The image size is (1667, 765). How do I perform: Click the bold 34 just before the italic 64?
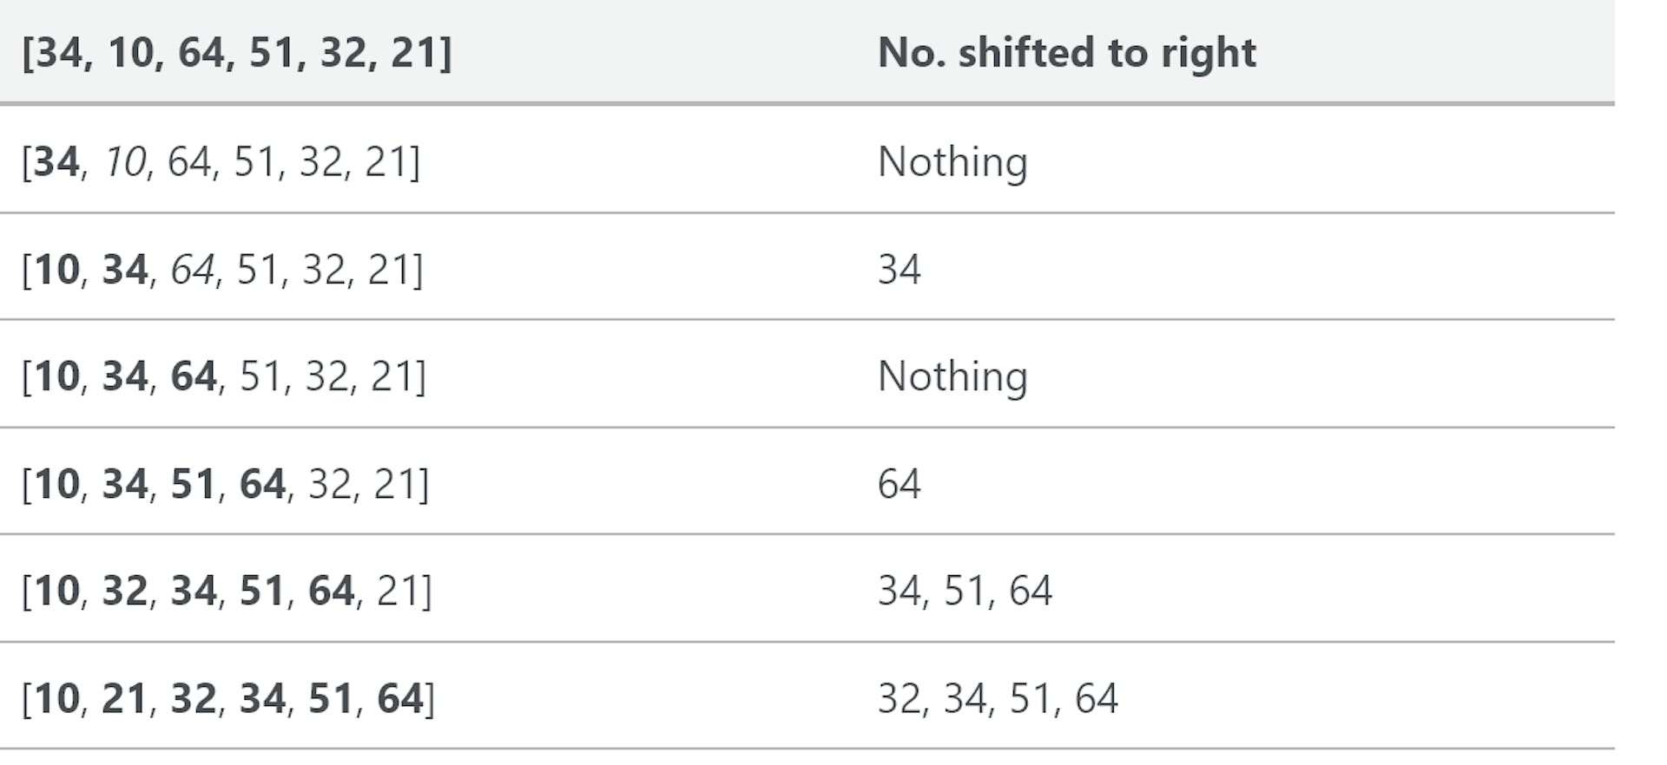click(124, 270)
